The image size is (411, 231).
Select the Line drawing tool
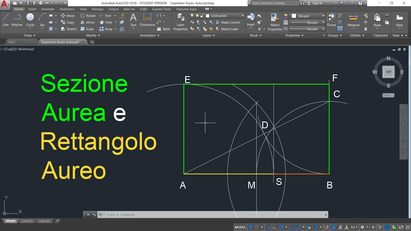point(5,20)
